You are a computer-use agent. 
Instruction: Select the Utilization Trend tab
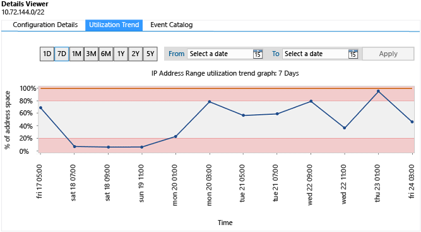tap(114, 25)
